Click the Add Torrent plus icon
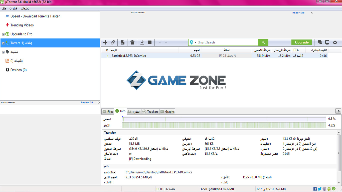Viewport: 342px width, 192px height. pos(105,42)
